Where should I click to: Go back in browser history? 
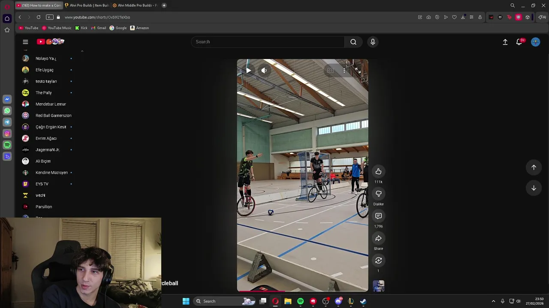[20, 17]
